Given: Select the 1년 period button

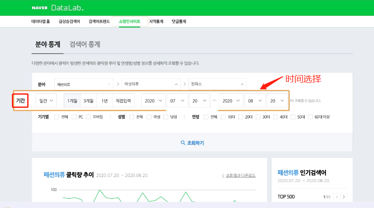Looking at the screenshot, I should click(x=104, y=101).
